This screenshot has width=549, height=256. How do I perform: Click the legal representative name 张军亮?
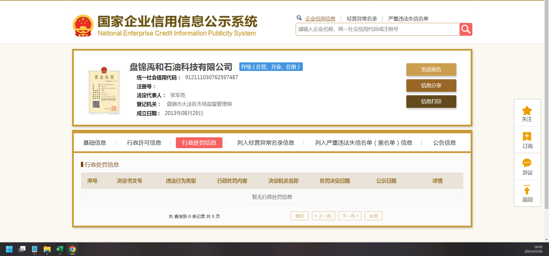[178, 95]
